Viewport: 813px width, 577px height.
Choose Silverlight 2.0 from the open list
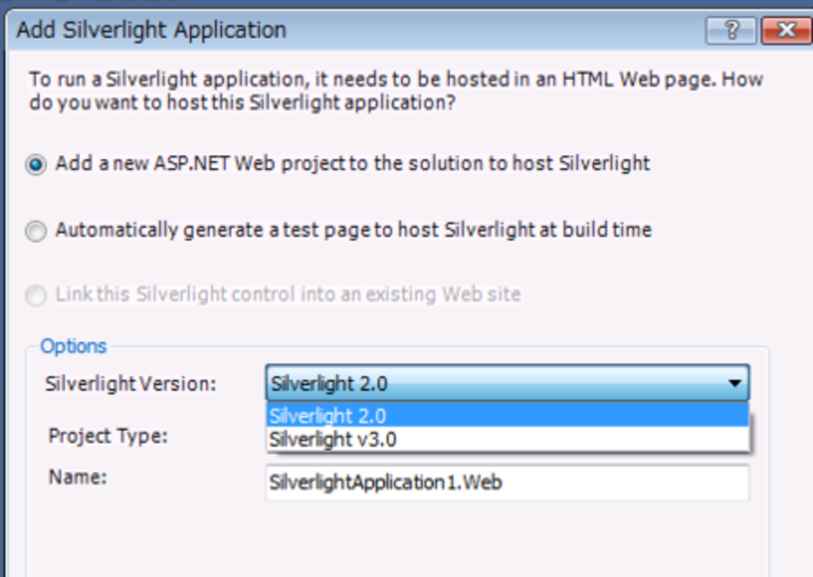tap(328, 416)
